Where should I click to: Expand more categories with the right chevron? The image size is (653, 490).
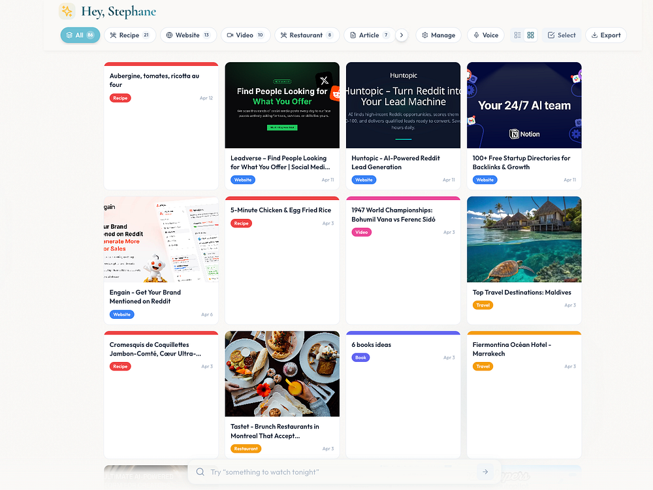tap(402, 35)
